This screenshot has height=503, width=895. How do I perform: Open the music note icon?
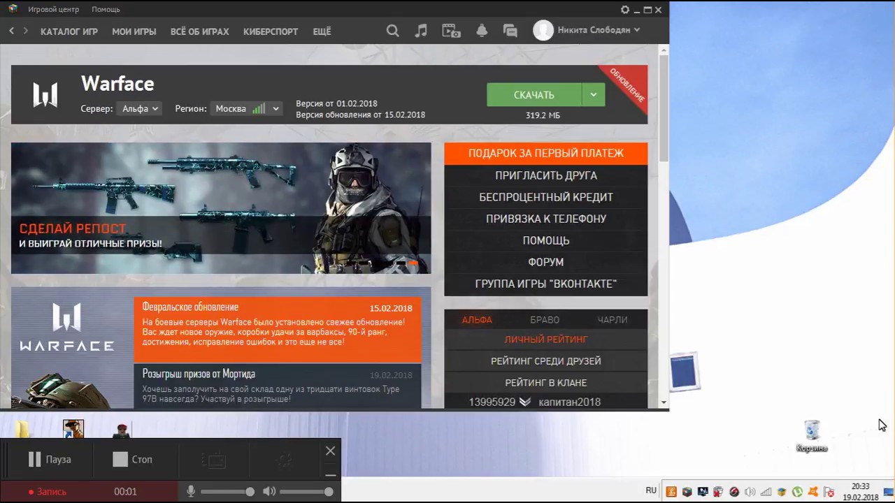coord(421,31)
